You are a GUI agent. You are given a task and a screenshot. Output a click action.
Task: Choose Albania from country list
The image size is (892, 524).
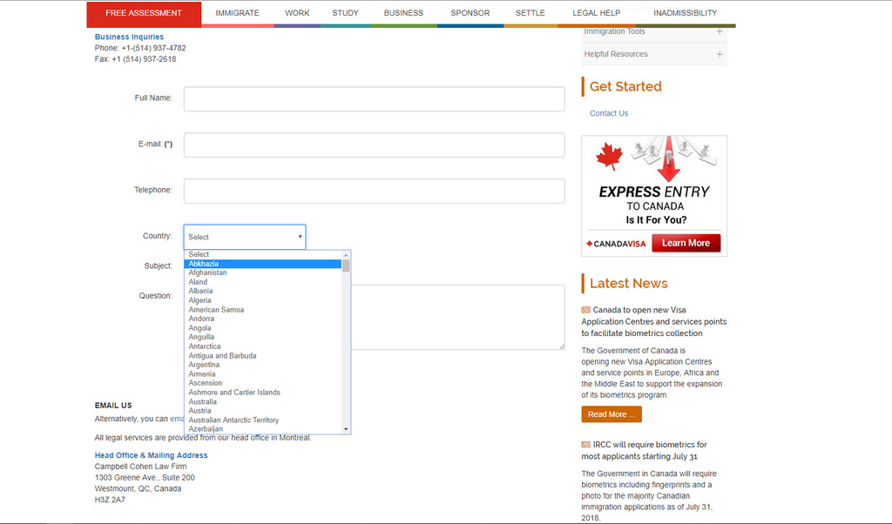click(x=263, y=291)
